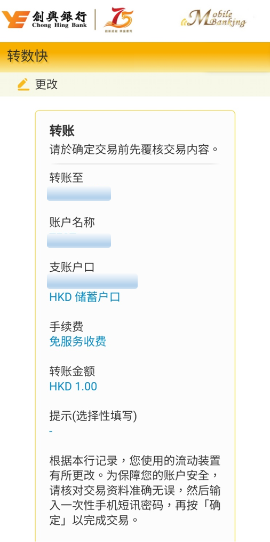Screen dimensions: 270x542
Task: Click the blurred 支账户口 account number
Action: pos(92,281)
